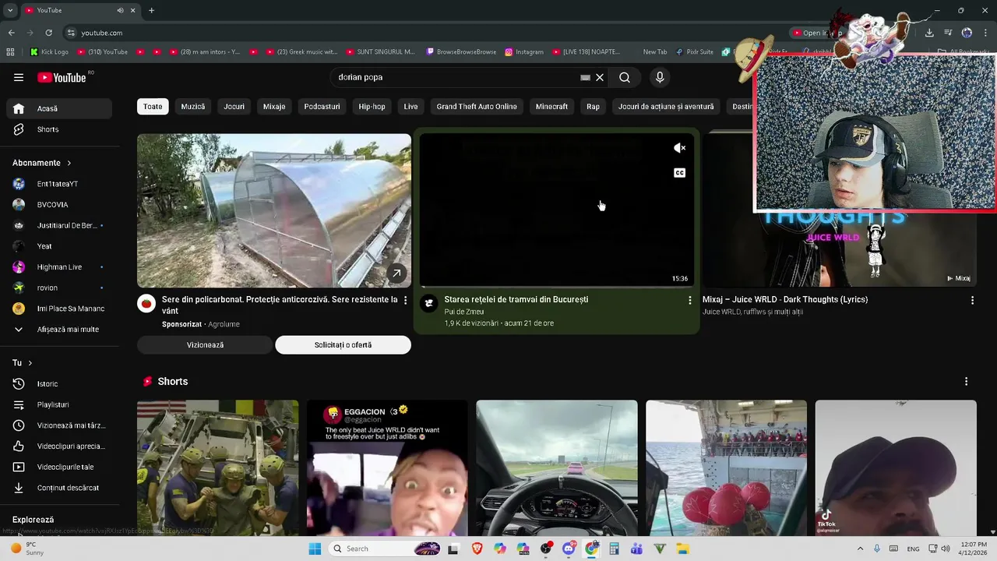Clear the search text with the X
997x561 pixels.
pos(600,77)
